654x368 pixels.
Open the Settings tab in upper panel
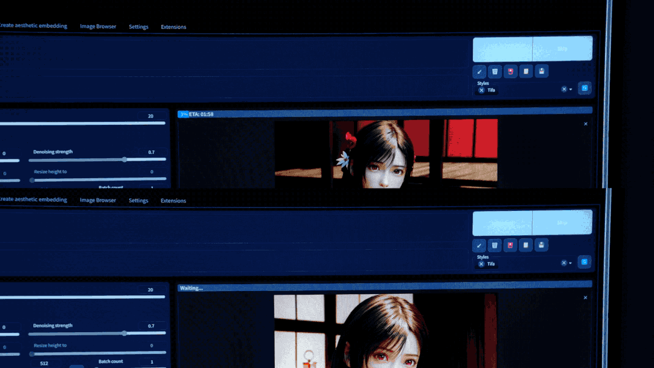coord(138,27)
